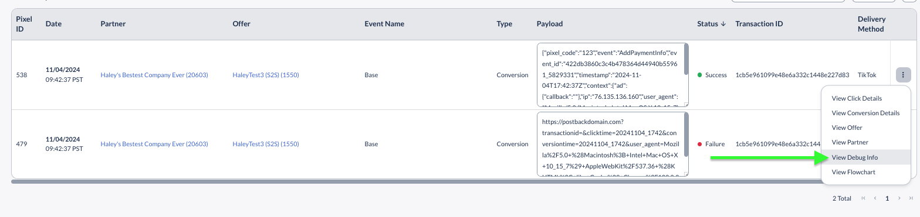
Task: Go to the previous page of results
Action: click(875, 198)
